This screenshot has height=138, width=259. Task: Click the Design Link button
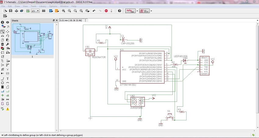tap(130, 11)
